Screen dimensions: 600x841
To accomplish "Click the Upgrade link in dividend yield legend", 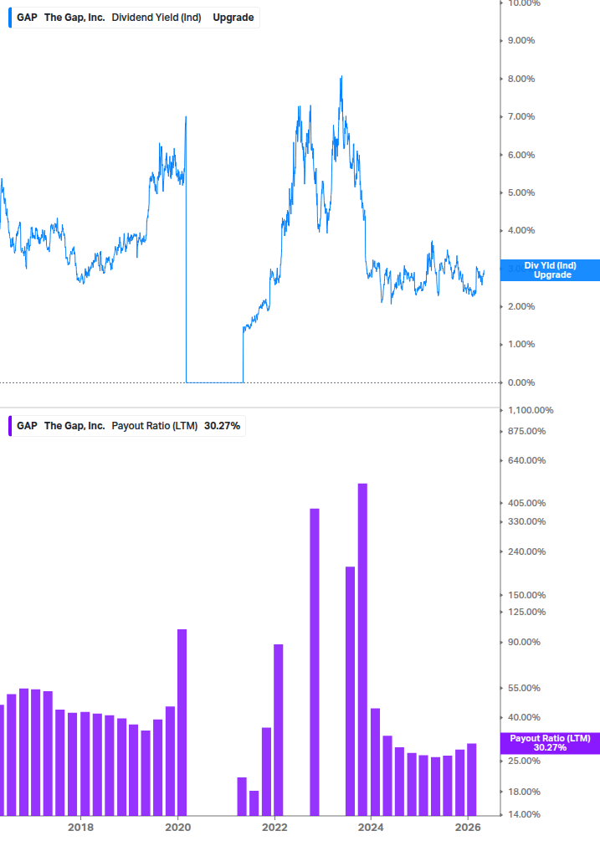I will point(233,18).
